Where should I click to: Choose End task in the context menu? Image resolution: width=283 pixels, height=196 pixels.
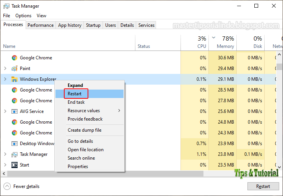pyautogui.click(x=89, y=102)
